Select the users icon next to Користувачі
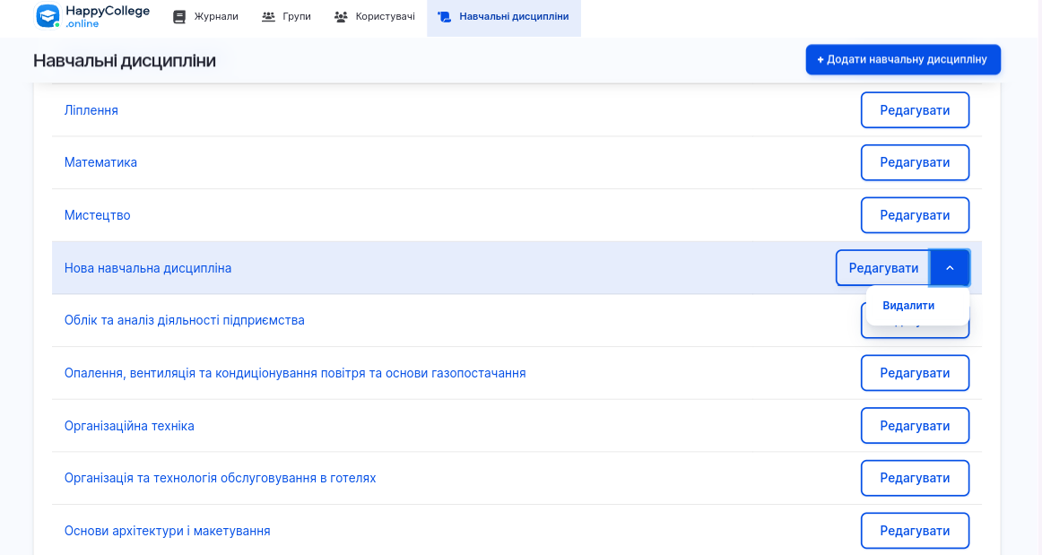Image resolution: width=1042 pixels, height=555 pixels. [340, 15]
